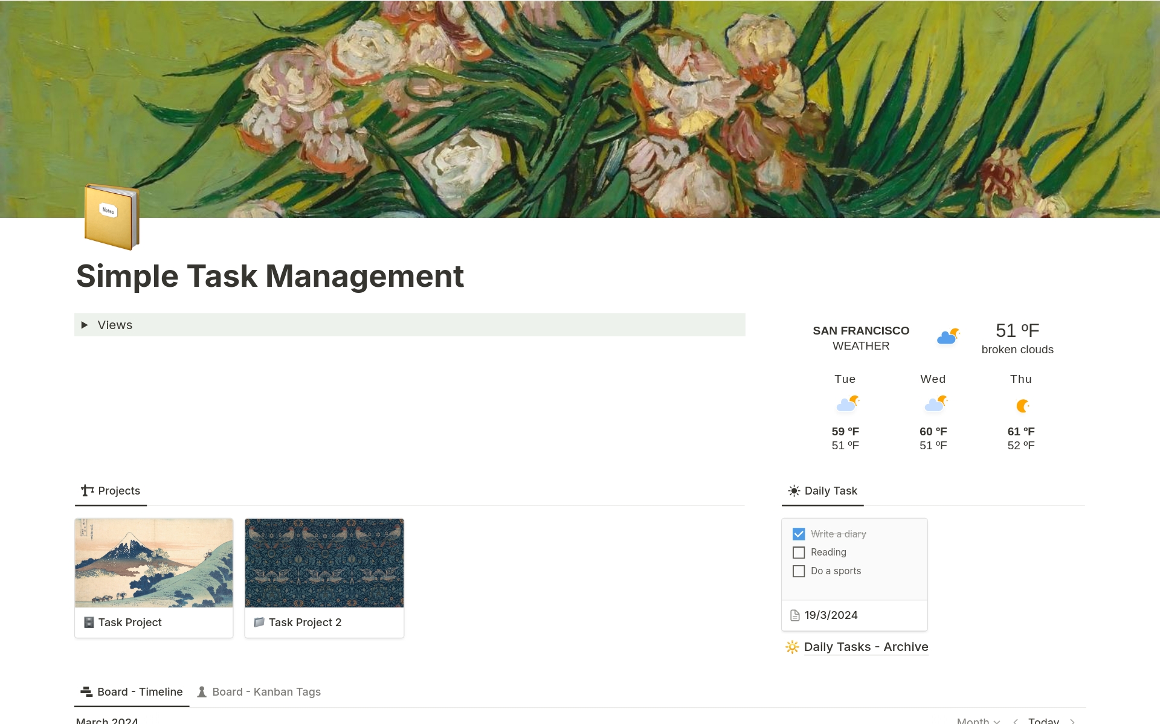Click Thursday's moon weather icon
Image resolution: width=1160 pixels, height=724 pixels.
pyautogui.click(x=1021, y=404)
